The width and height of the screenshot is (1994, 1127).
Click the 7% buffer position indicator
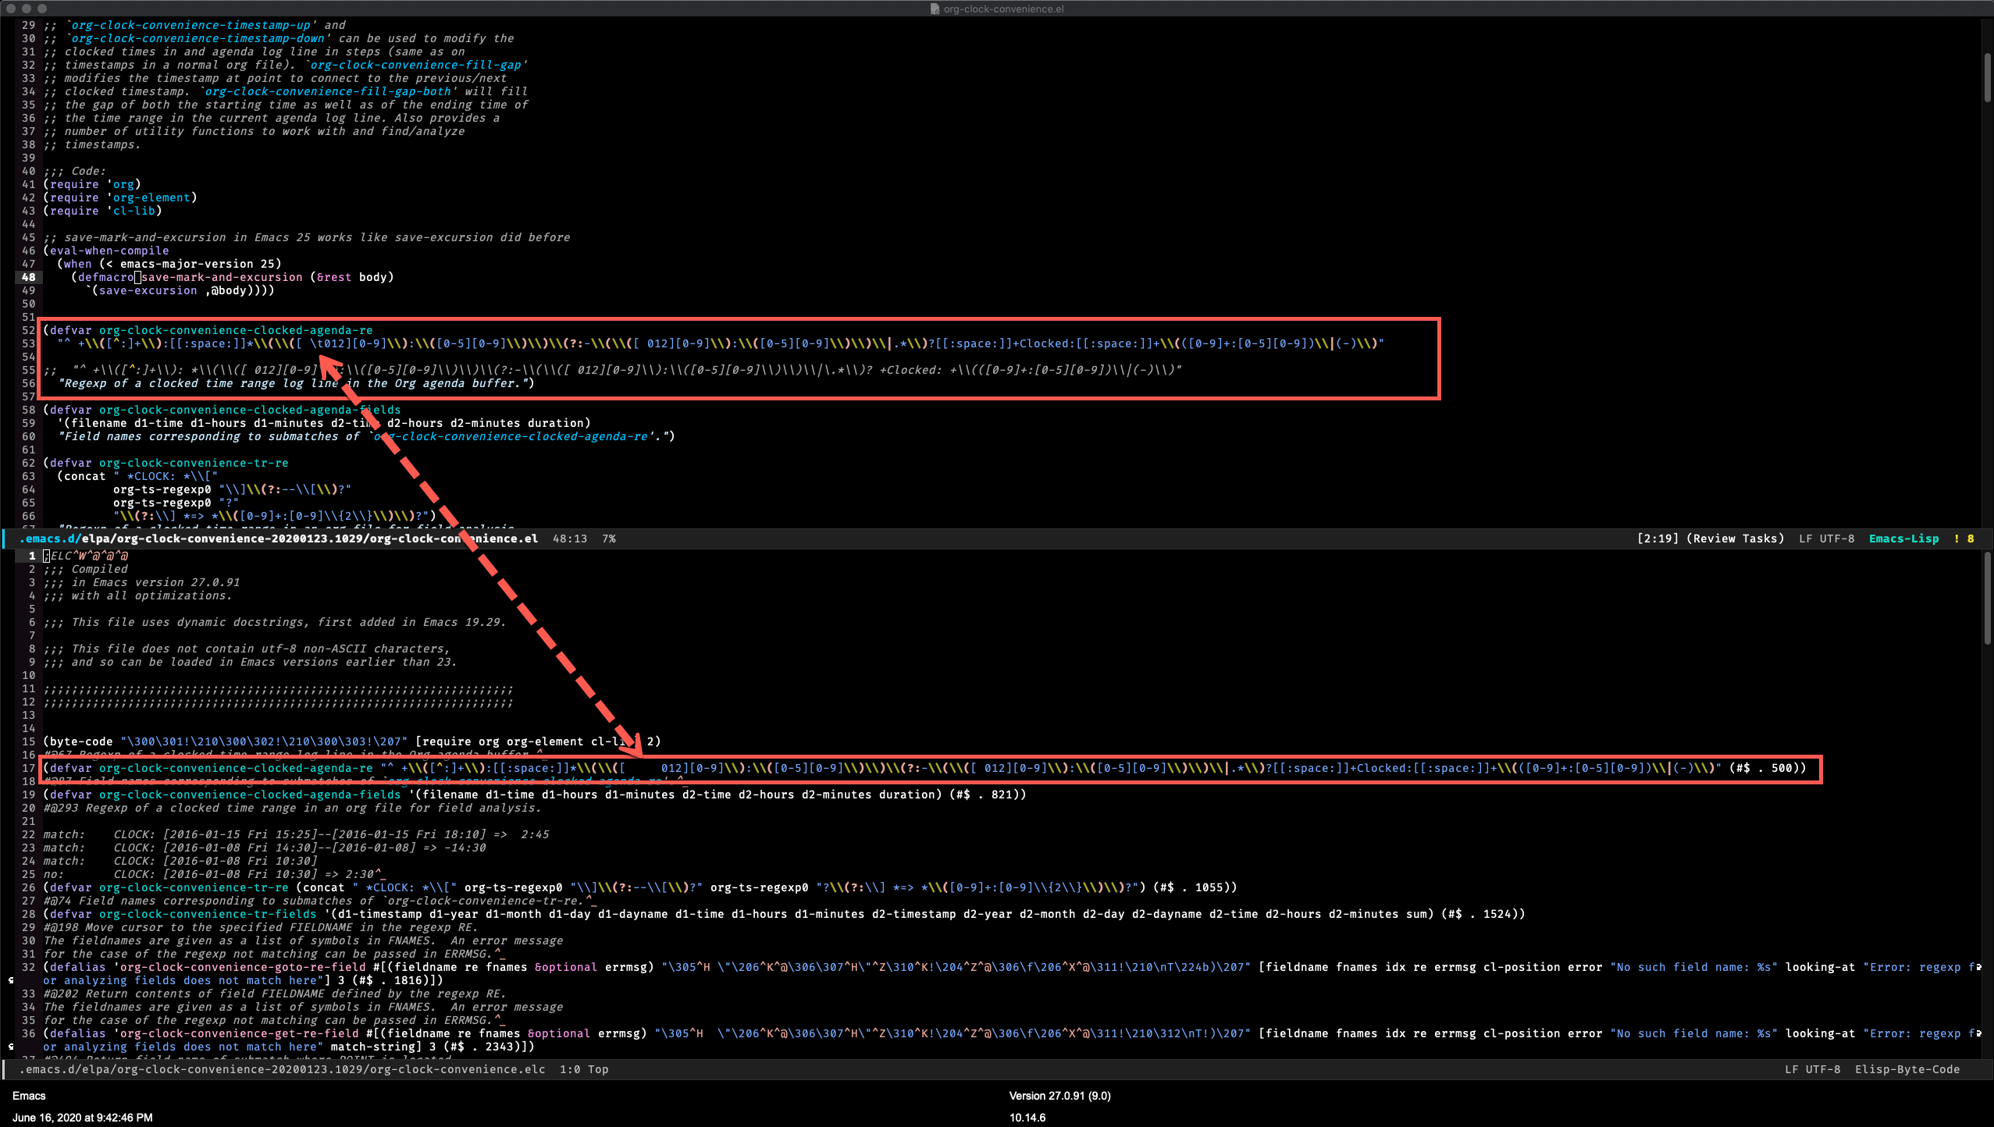609,539
